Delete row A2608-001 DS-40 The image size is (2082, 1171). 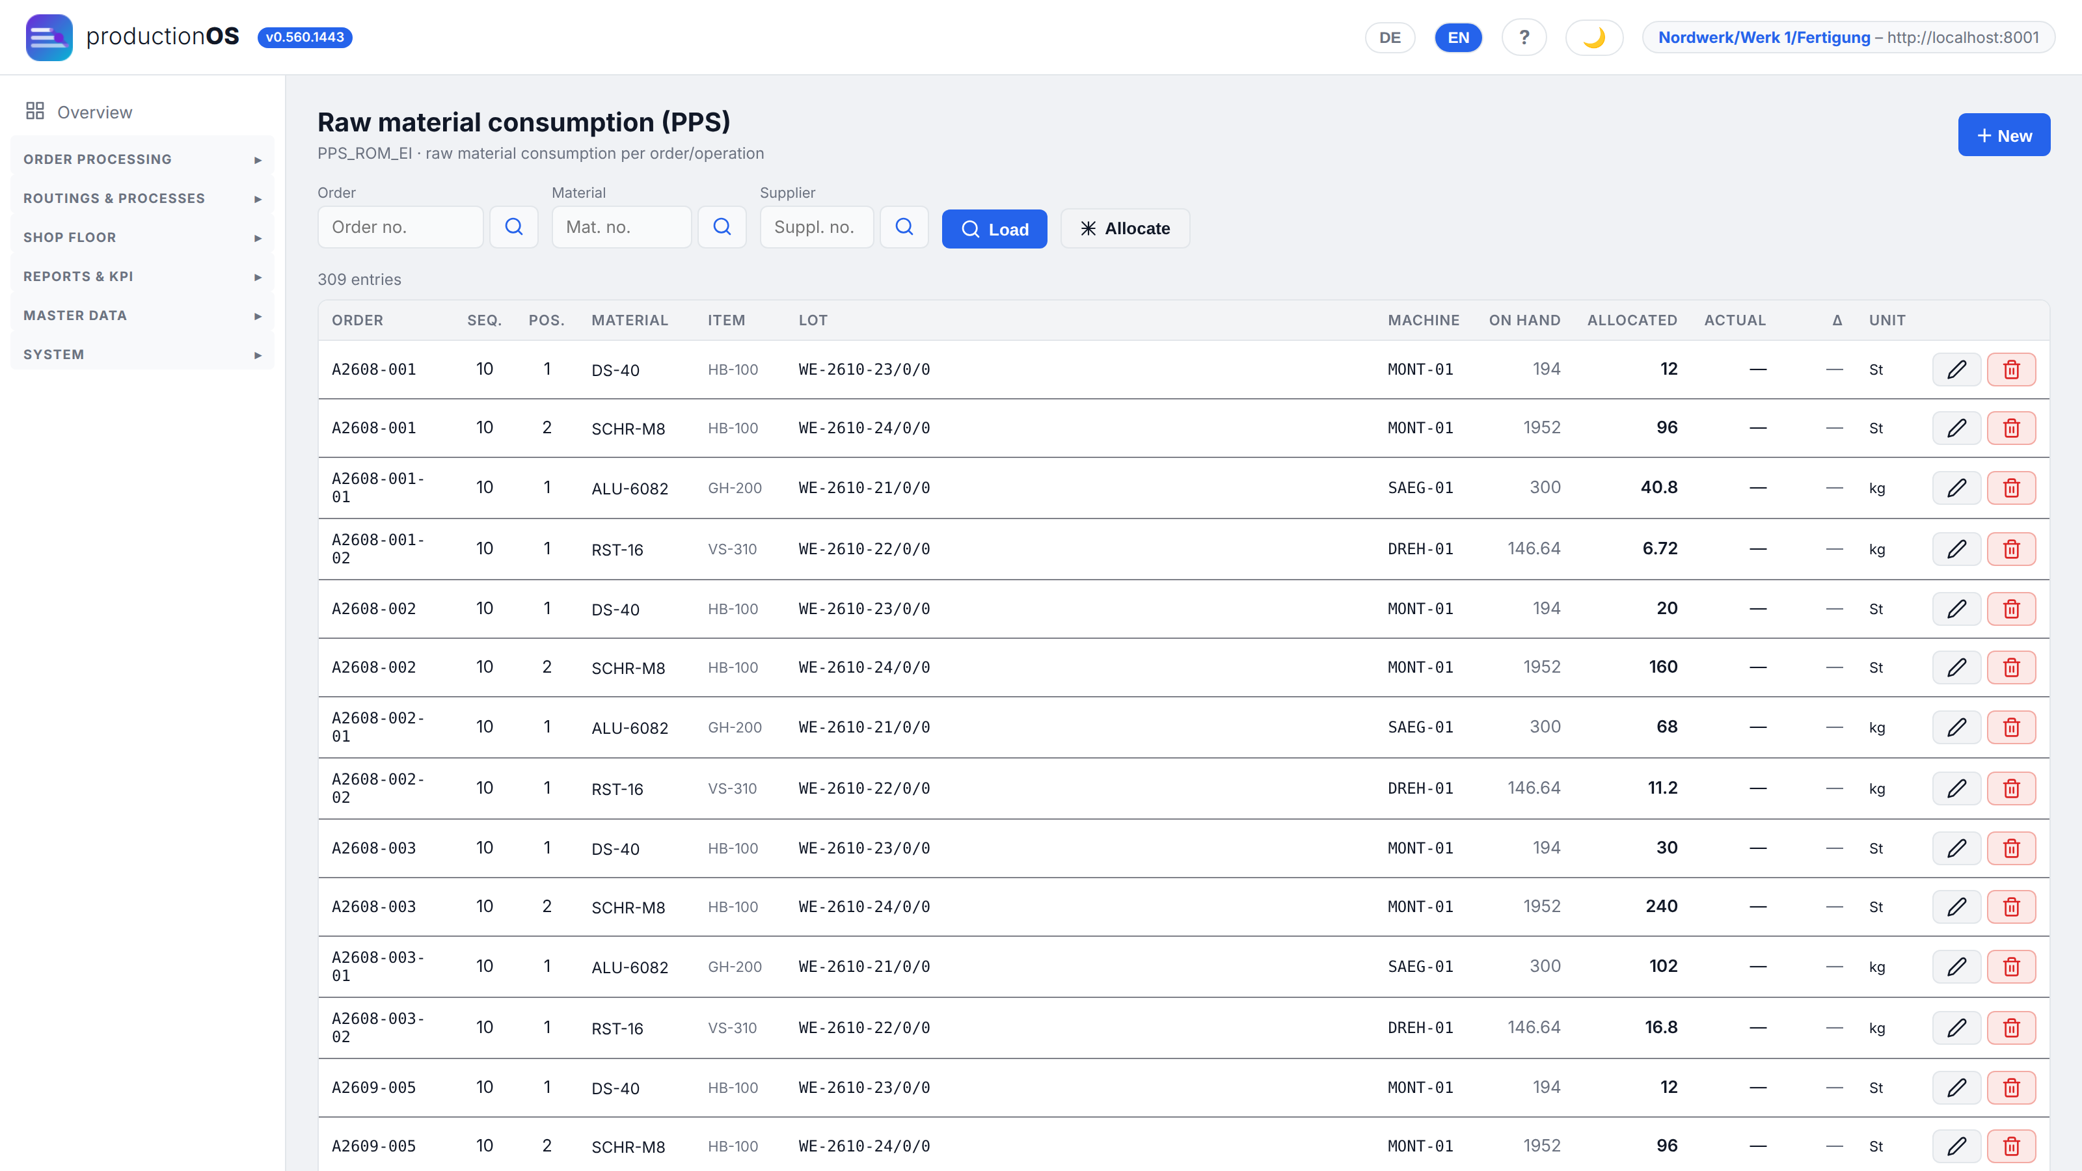click(2011, 370)
